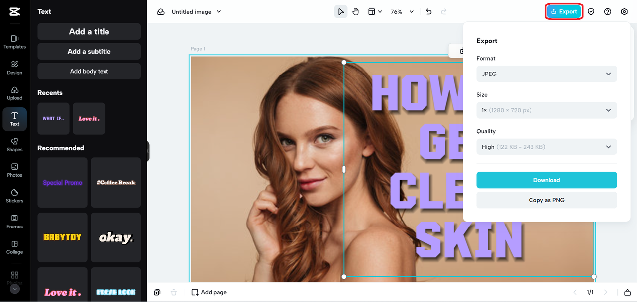Select the hand pan tool
The height and width of the screenshot is (302, 637).
pyautogui.click(x=356, y=12)
